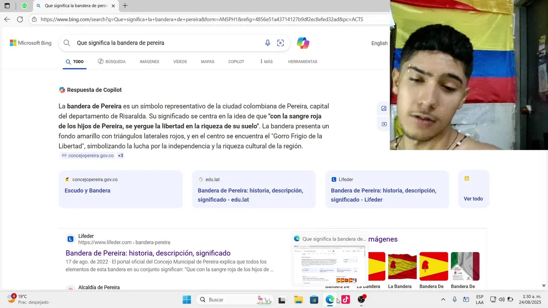Open File Explorer from the taskbar

coord(298,300)
